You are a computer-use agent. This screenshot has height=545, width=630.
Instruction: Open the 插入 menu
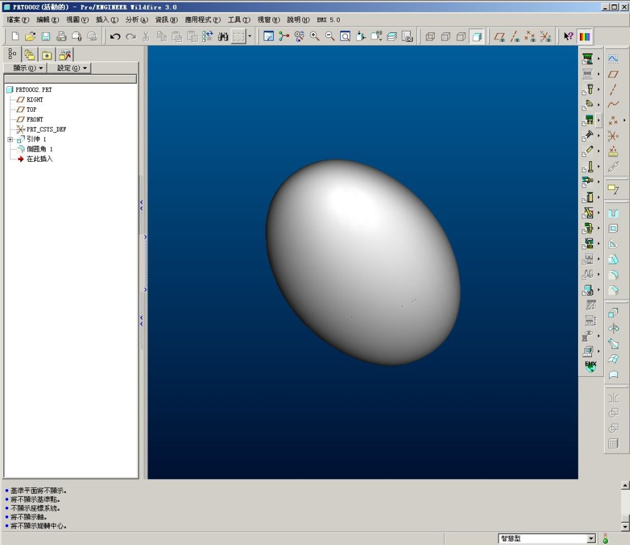pyautogui.click(x=107, y=20)
